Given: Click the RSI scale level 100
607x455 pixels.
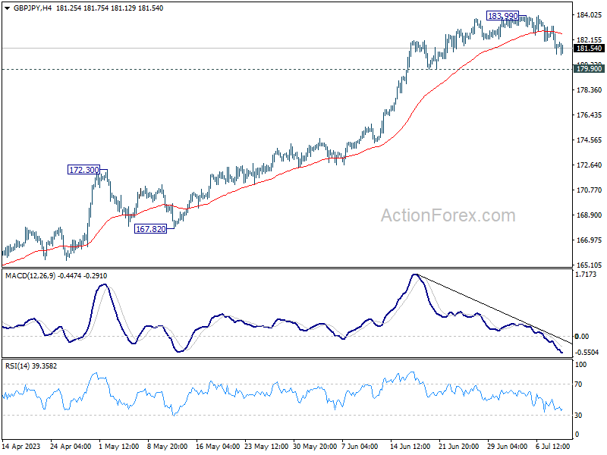Looking at the screenshot, I should pyautogui.click(x=580, y=365).
